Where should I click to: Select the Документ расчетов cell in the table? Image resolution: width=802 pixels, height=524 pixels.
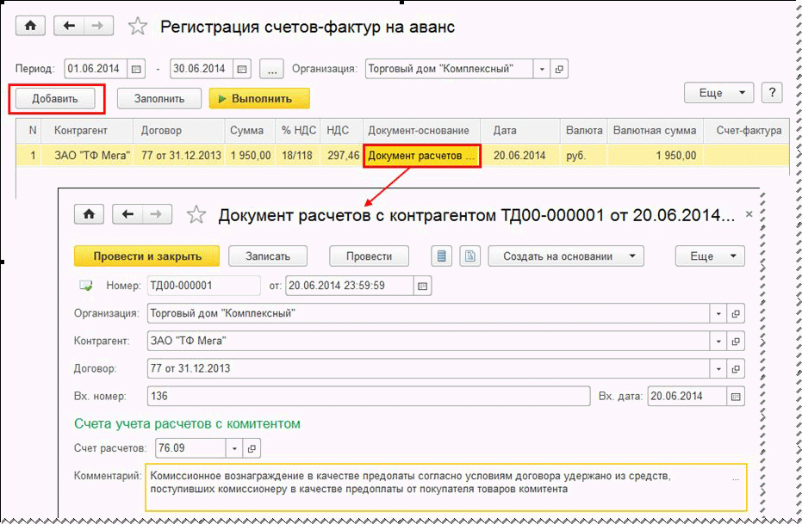(x=421, y=156)
